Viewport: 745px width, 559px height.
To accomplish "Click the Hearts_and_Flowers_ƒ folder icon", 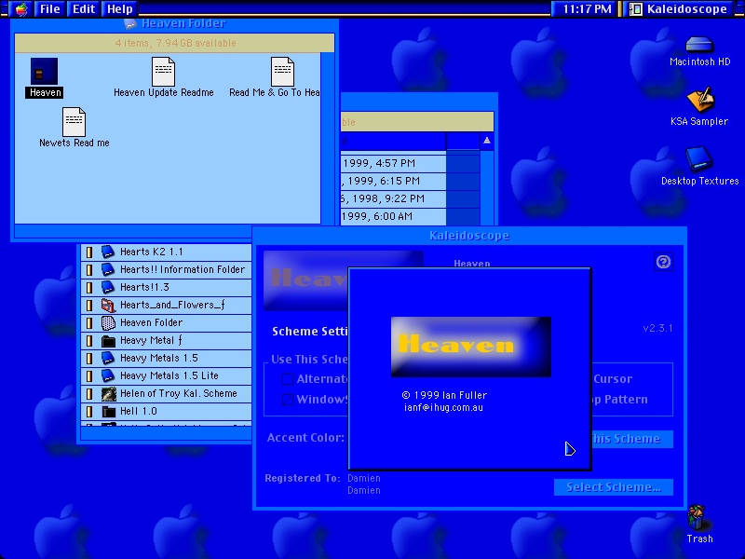I will (108, 305).
